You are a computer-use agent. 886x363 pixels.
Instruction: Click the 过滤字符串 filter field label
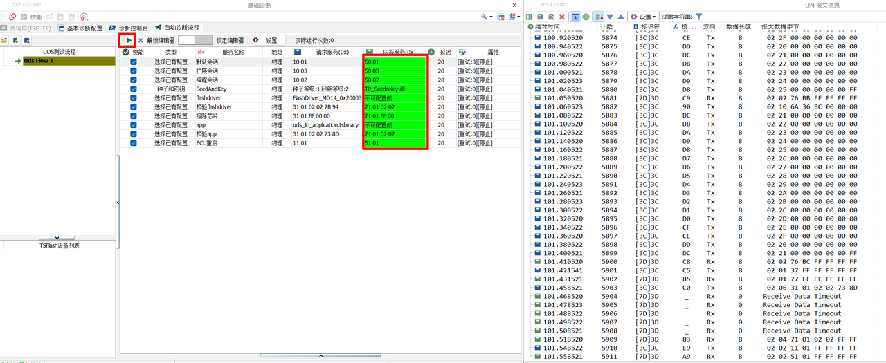click(676, 17)
